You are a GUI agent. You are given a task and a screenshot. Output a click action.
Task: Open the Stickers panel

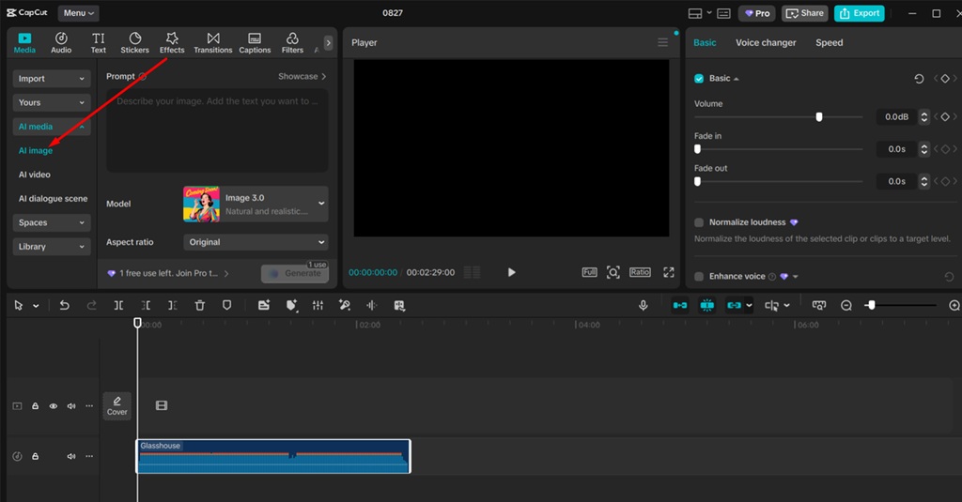click(x=134, y=42)
